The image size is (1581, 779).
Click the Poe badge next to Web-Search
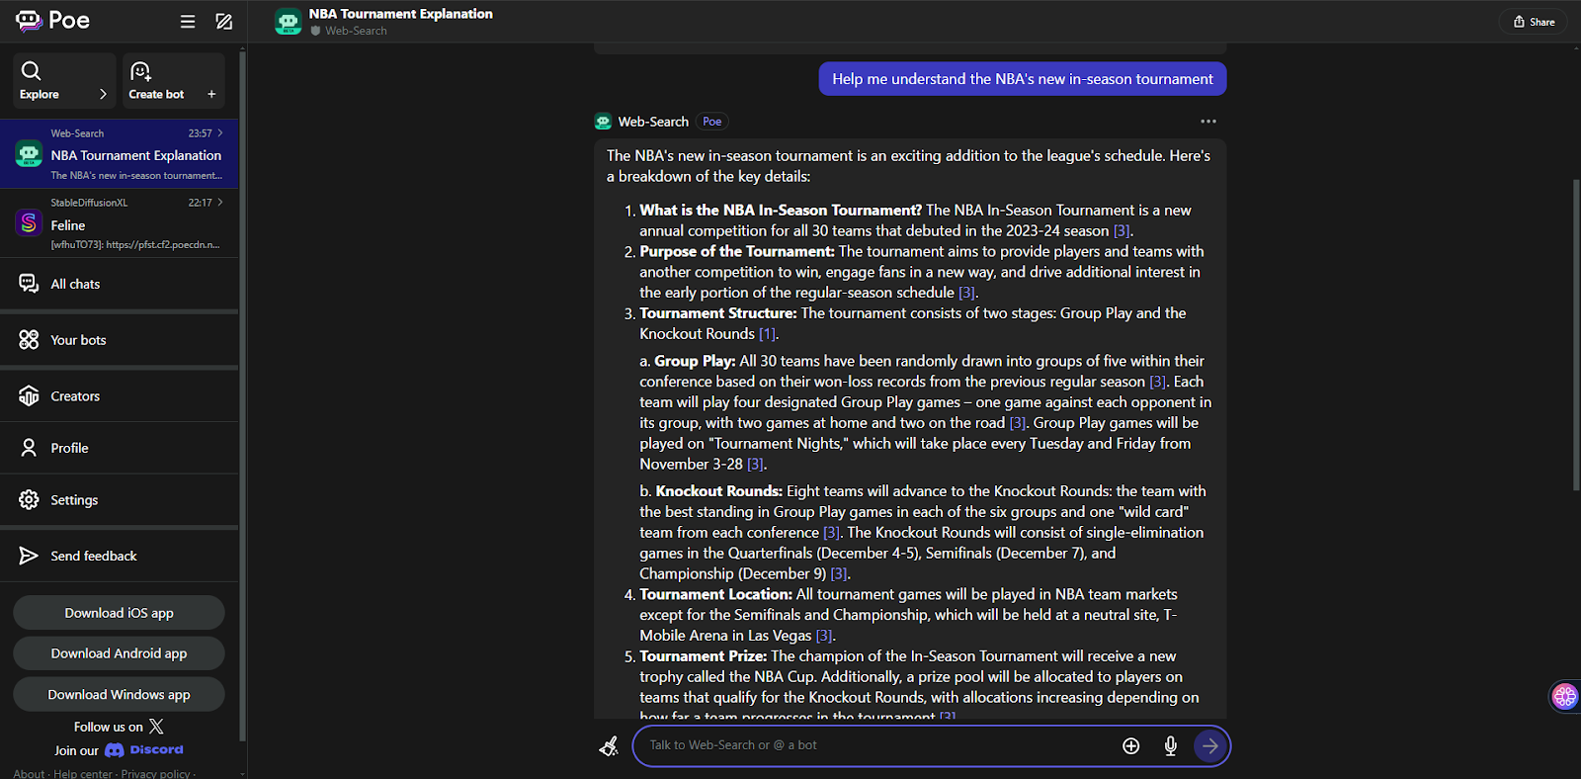click(x=711, y=122)
